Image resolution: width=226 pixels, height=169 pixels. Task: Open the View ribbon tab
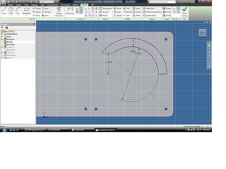tap(43, 5)
